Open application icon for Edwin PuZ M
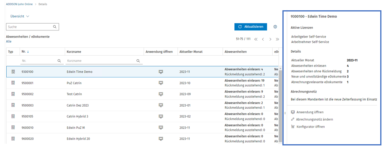Viewport: 383px width, 147px height. (x=161, y=127)
